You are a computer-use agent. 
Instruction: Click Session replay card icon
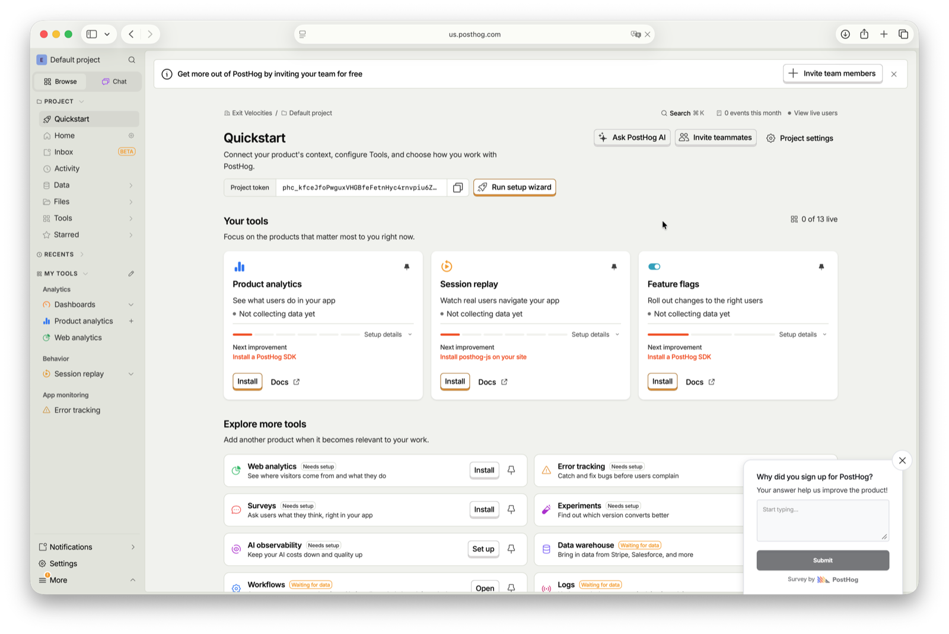447,267
